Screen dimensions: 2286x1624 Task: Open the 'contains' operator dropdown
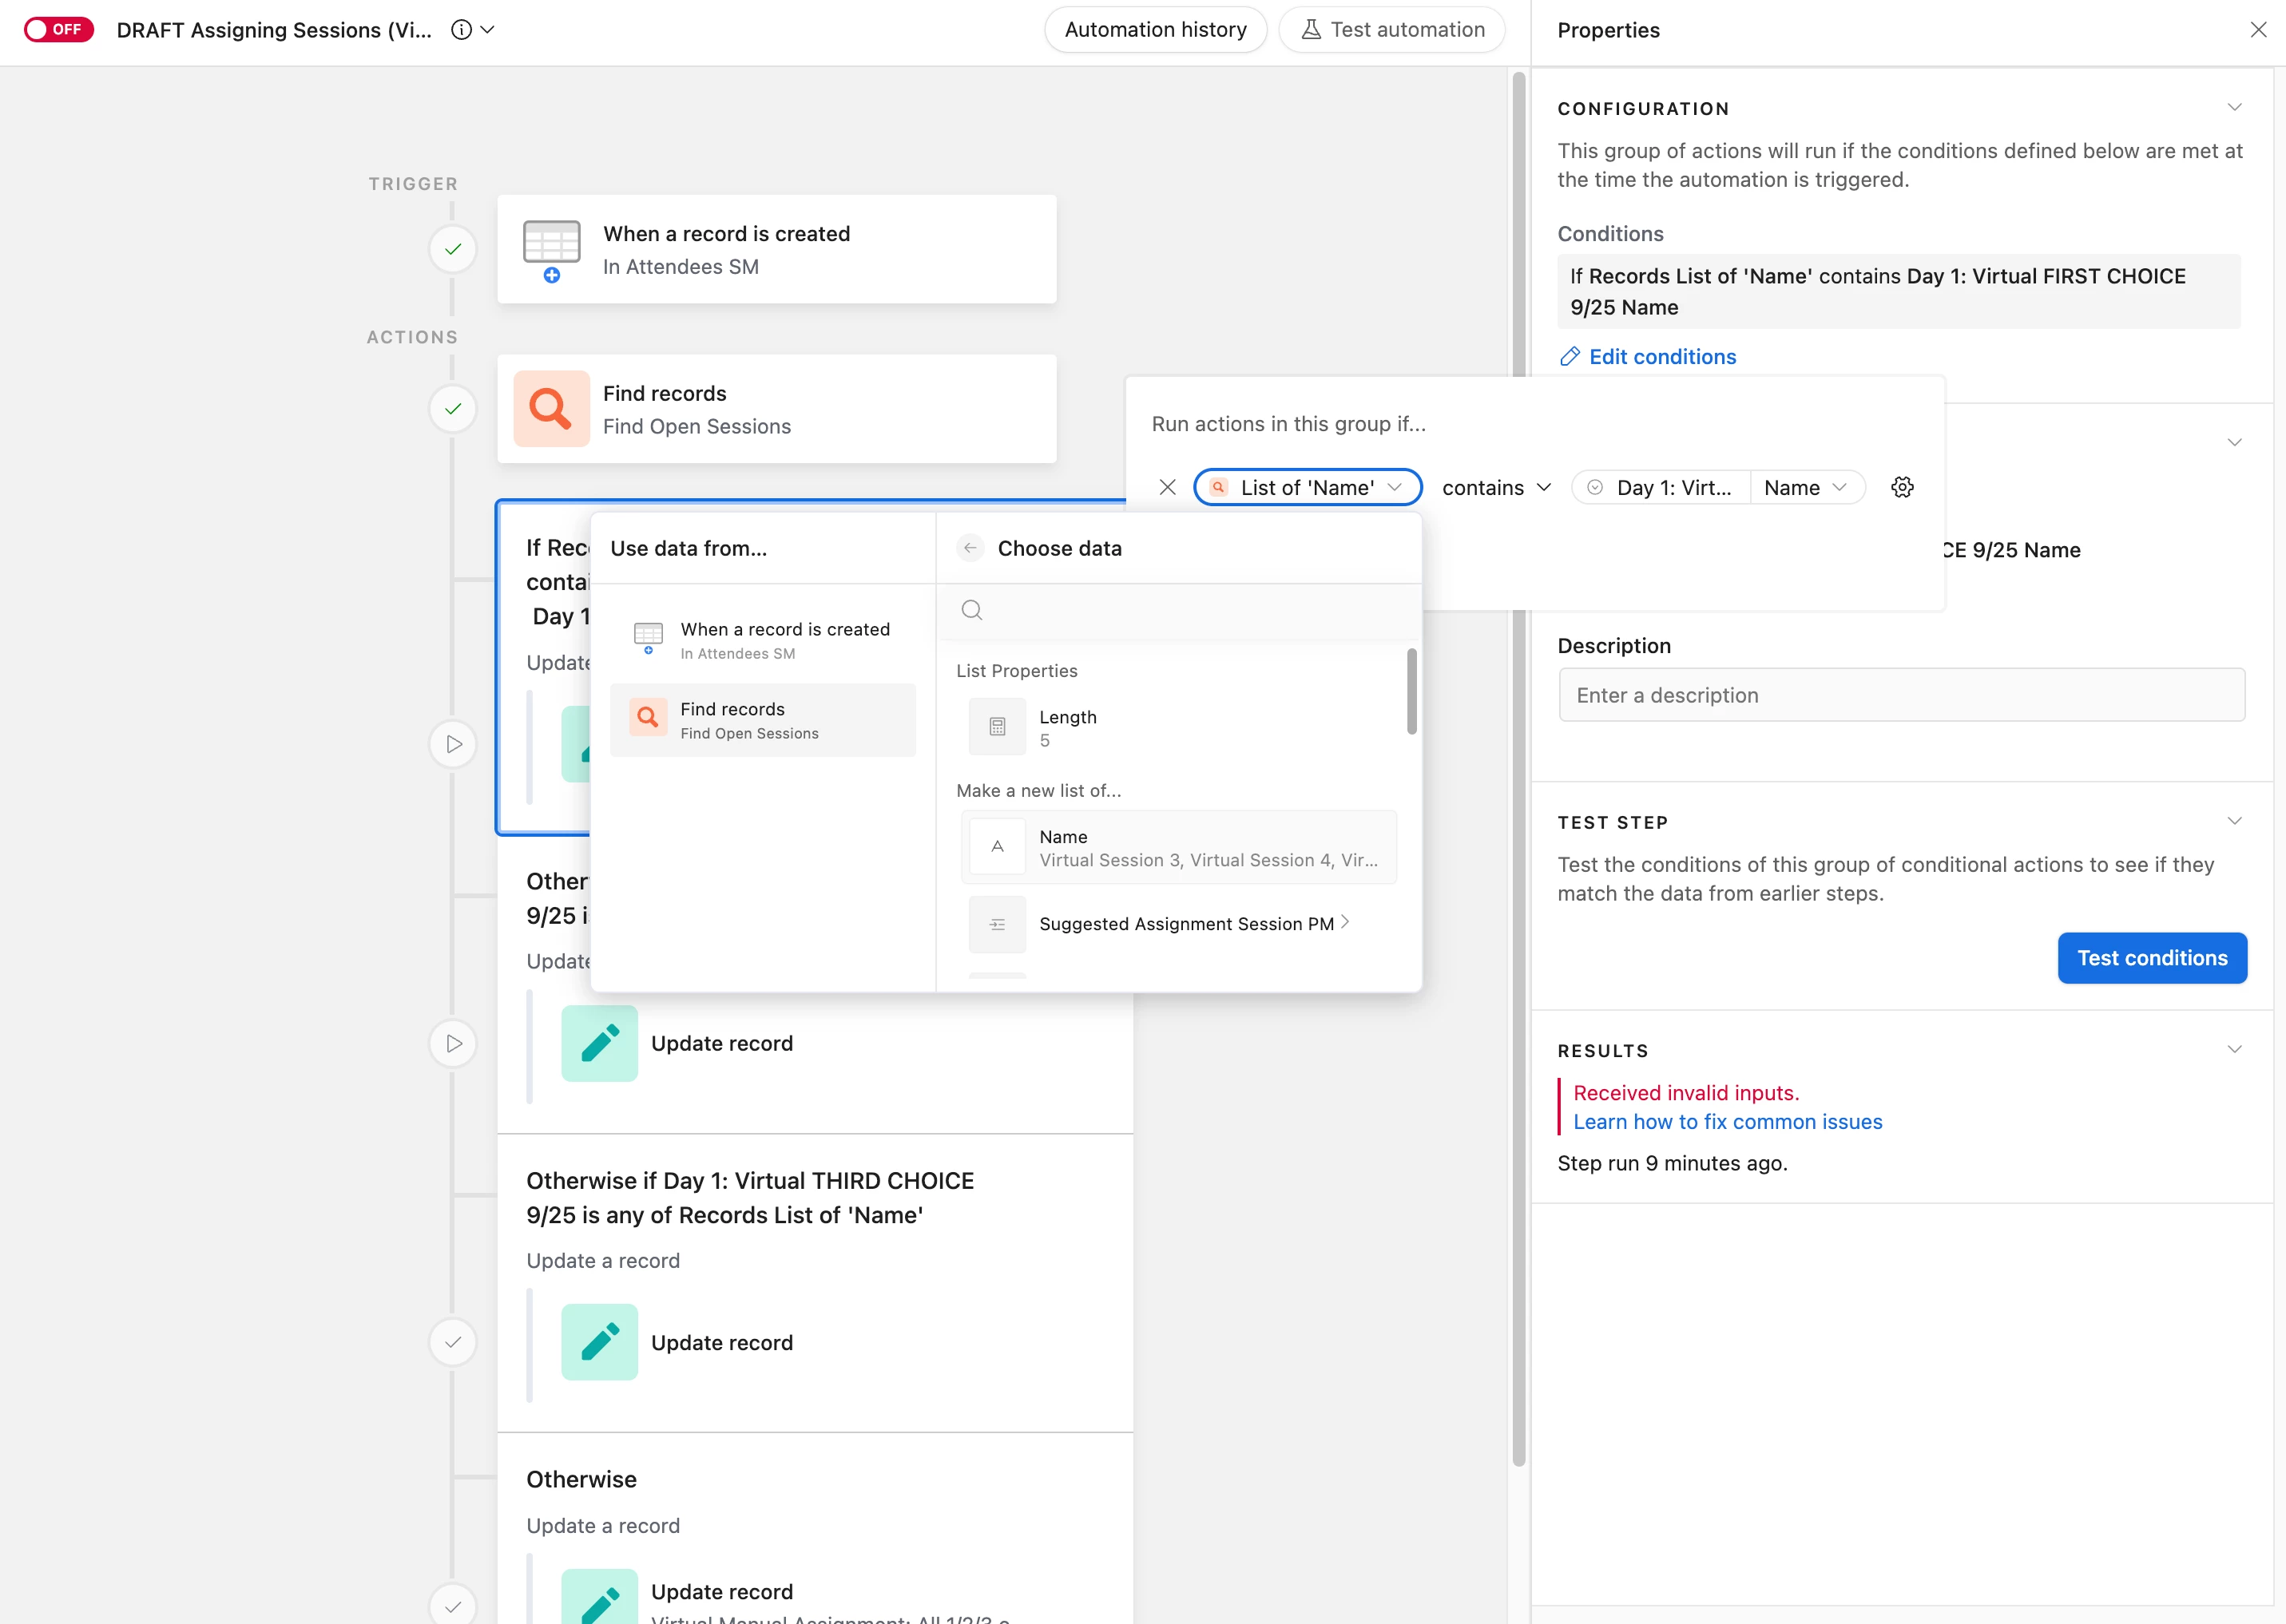tap(1496, 487)
